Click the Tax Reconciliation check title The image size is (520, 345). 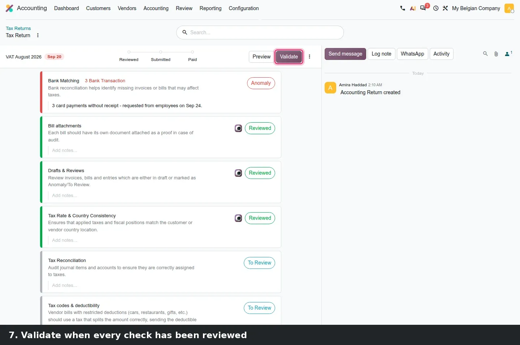pyautogui.click(x=67, y=261)
